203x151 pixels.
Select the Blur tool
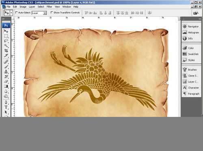(6, 91)
